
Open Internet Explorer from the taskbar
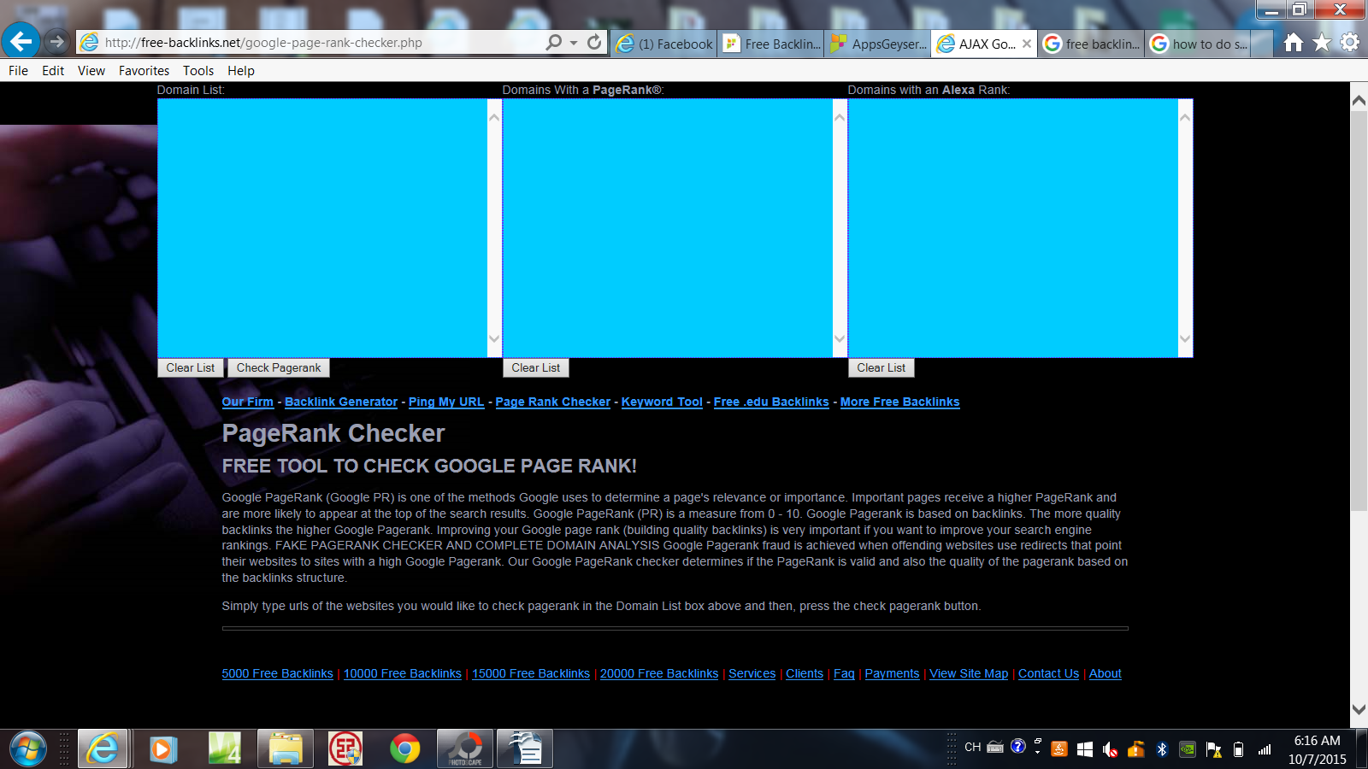pos(103,749)
